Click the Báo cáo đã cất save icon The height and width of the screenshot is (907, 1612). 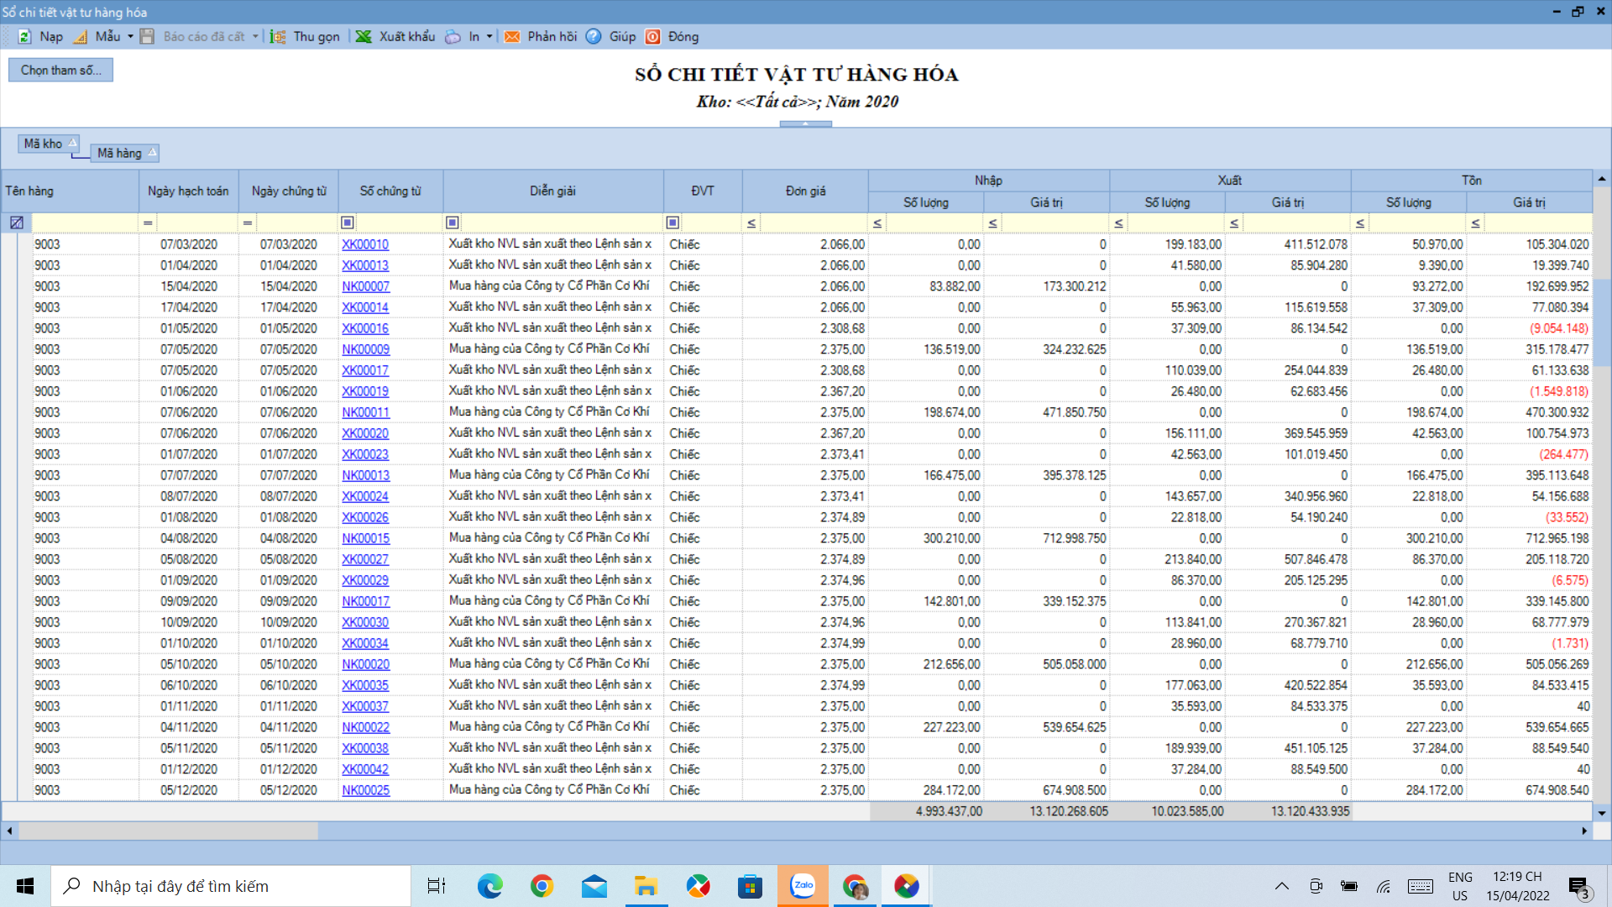tap(147, 37)
